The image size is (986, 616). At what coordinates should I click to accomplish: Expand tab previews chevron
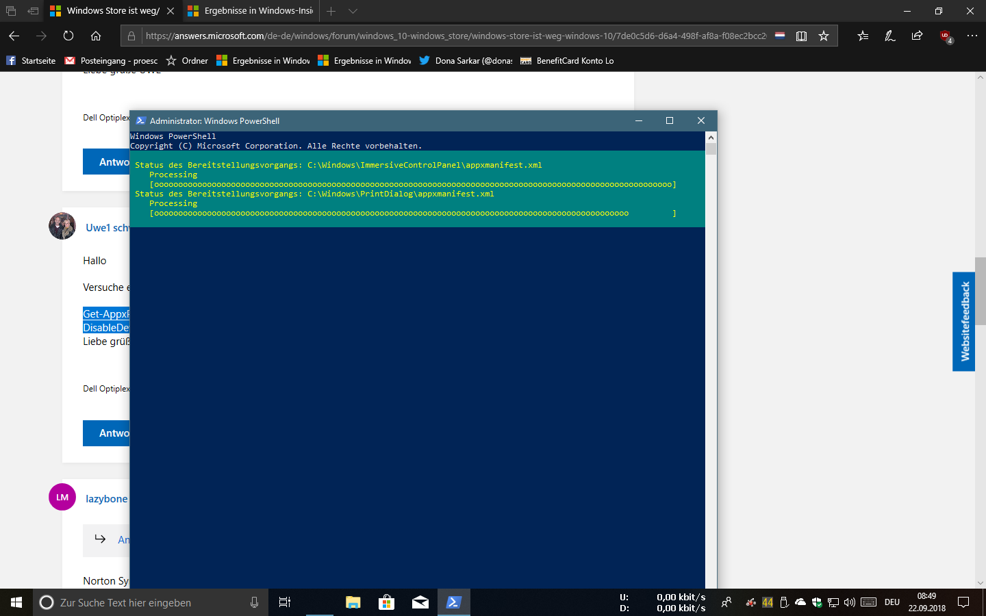[353, 11]
